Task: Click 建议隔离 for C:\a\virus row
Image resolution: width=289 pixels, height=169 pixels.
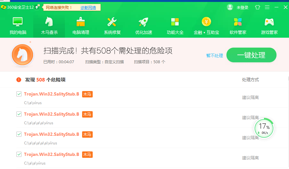Action: 250,97
